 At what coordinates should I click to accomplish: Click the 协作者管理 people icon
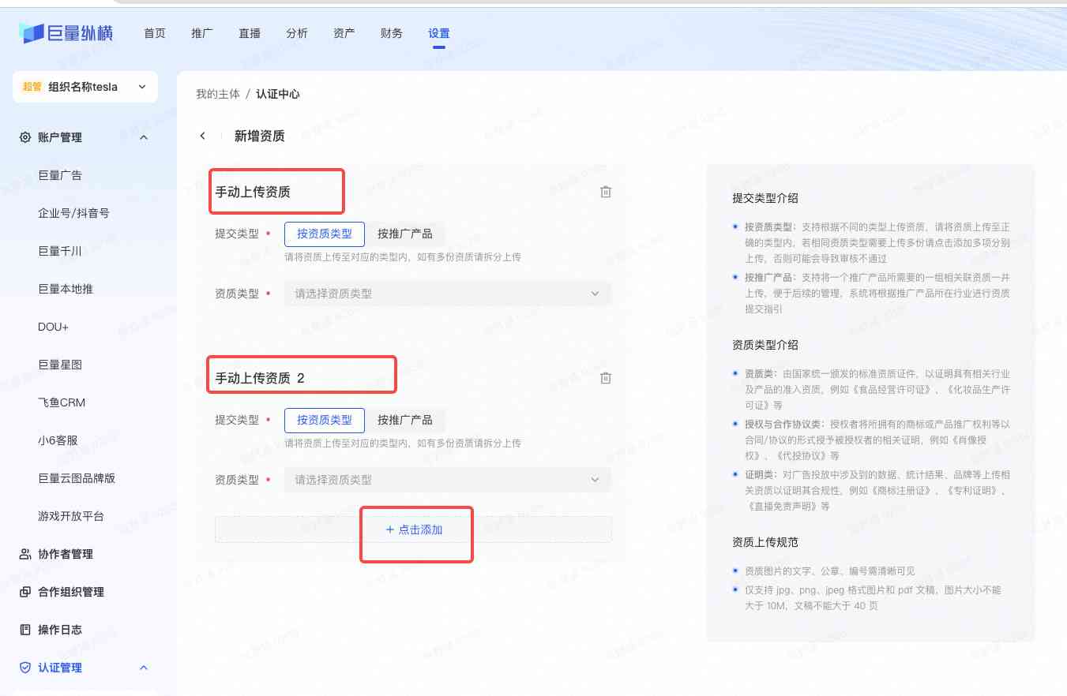[x=24, y=554]
